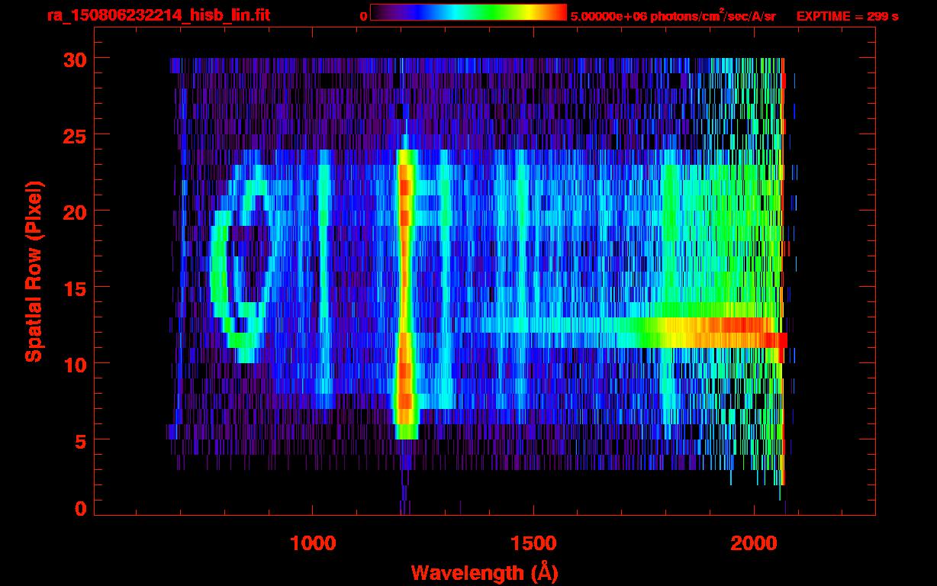The image size is (937, 586).
Task: Click the 5.00000e+06 photons unit label
Action: click(x=673, y=16)
